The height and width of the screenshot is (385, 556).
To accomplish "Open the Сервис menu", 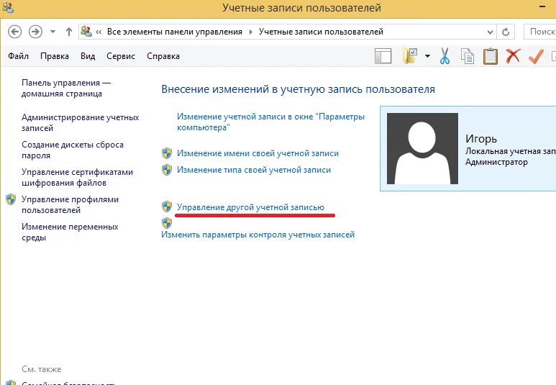I will 121,56.
